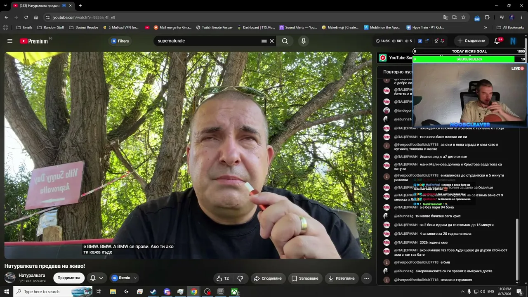Open the on-screen keyboard icon in the search box
This screenshot has height=297, width=528.
[264, 41]
